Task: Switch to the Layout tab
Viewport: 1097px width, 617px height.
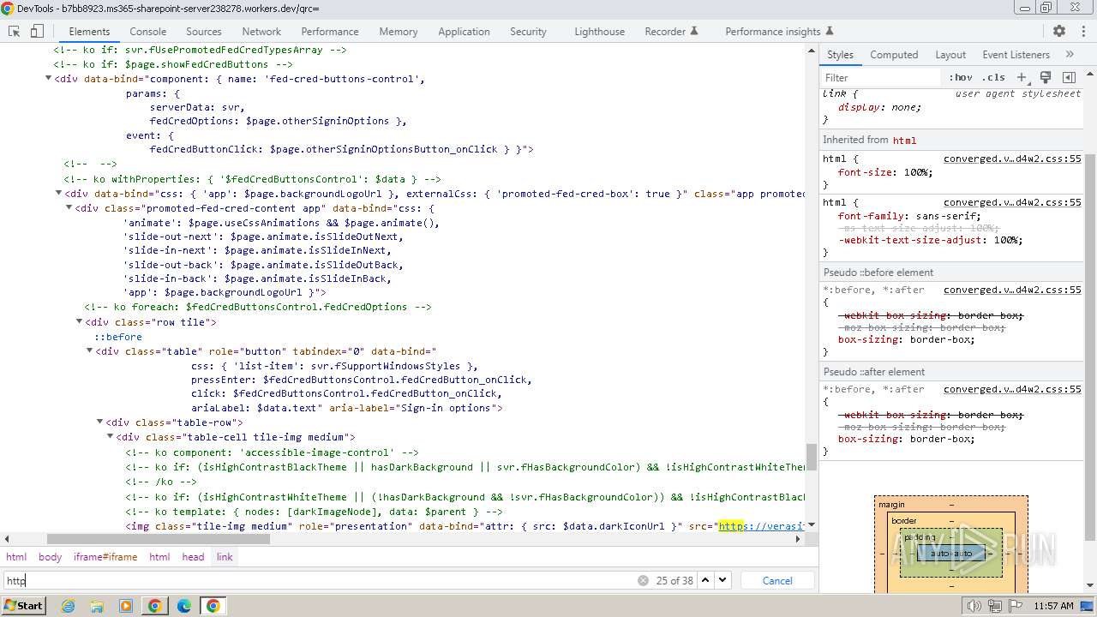Action: [950, 54]
